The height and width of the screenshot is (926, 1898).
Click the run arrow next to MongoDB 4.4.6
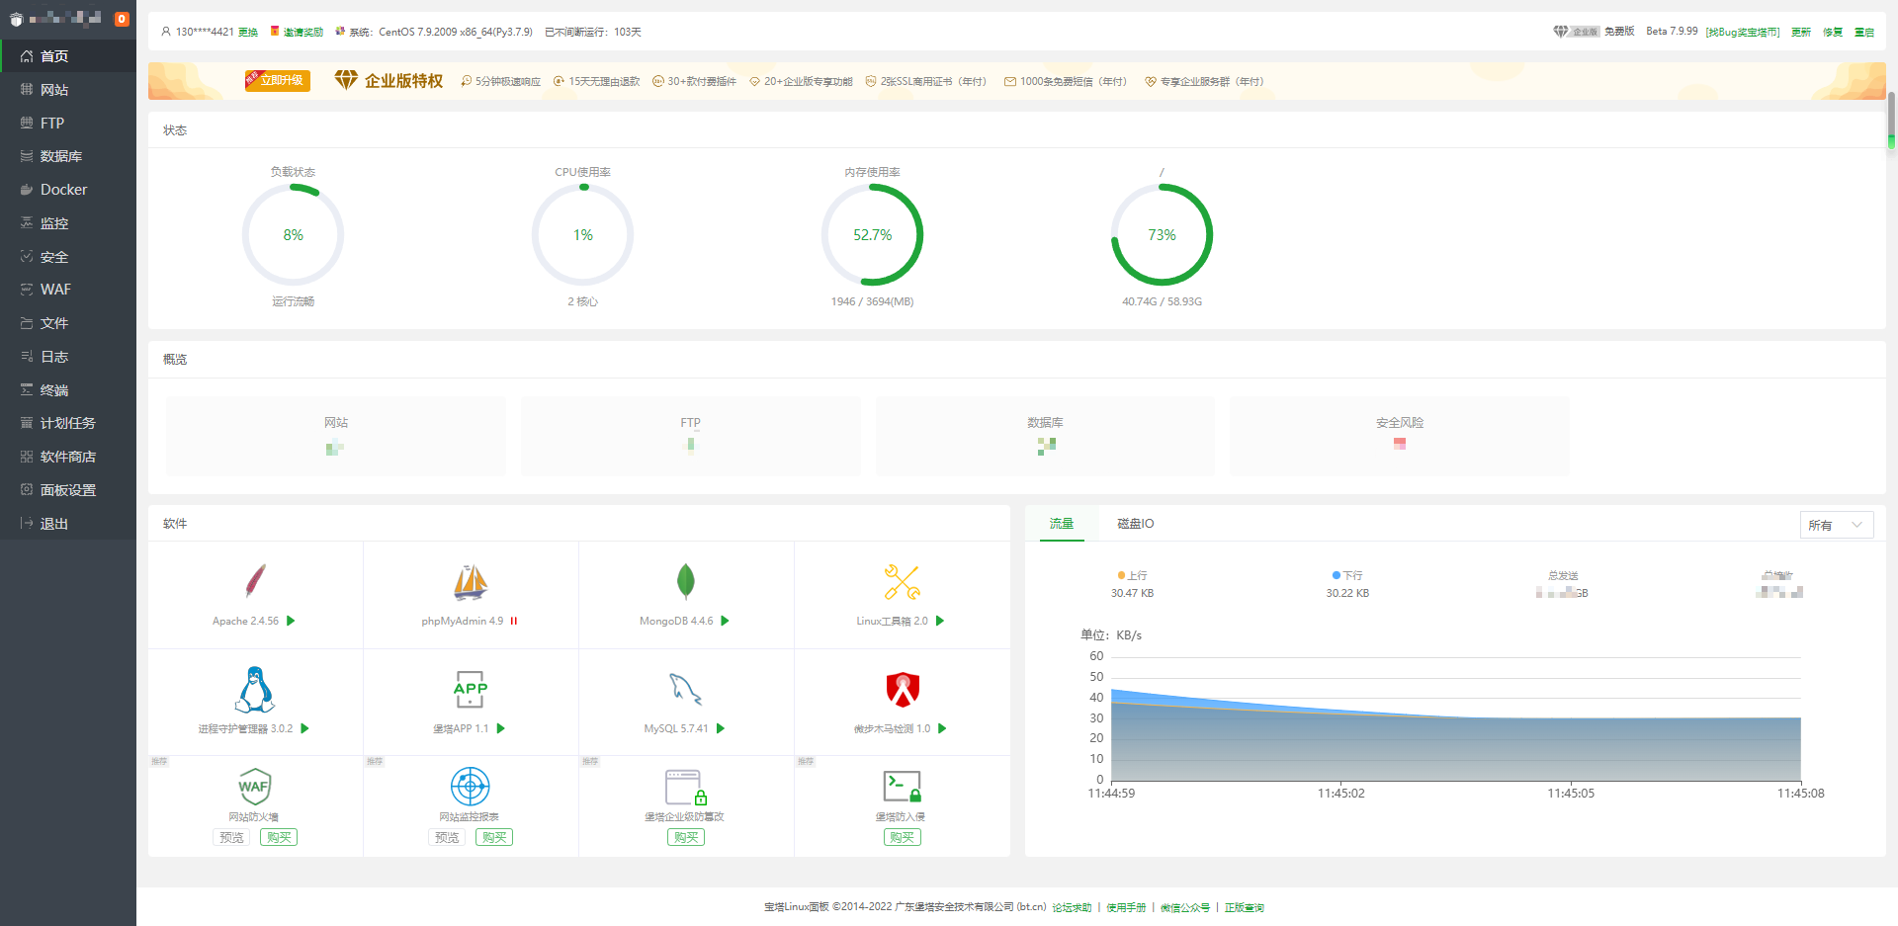coord(725,621)
